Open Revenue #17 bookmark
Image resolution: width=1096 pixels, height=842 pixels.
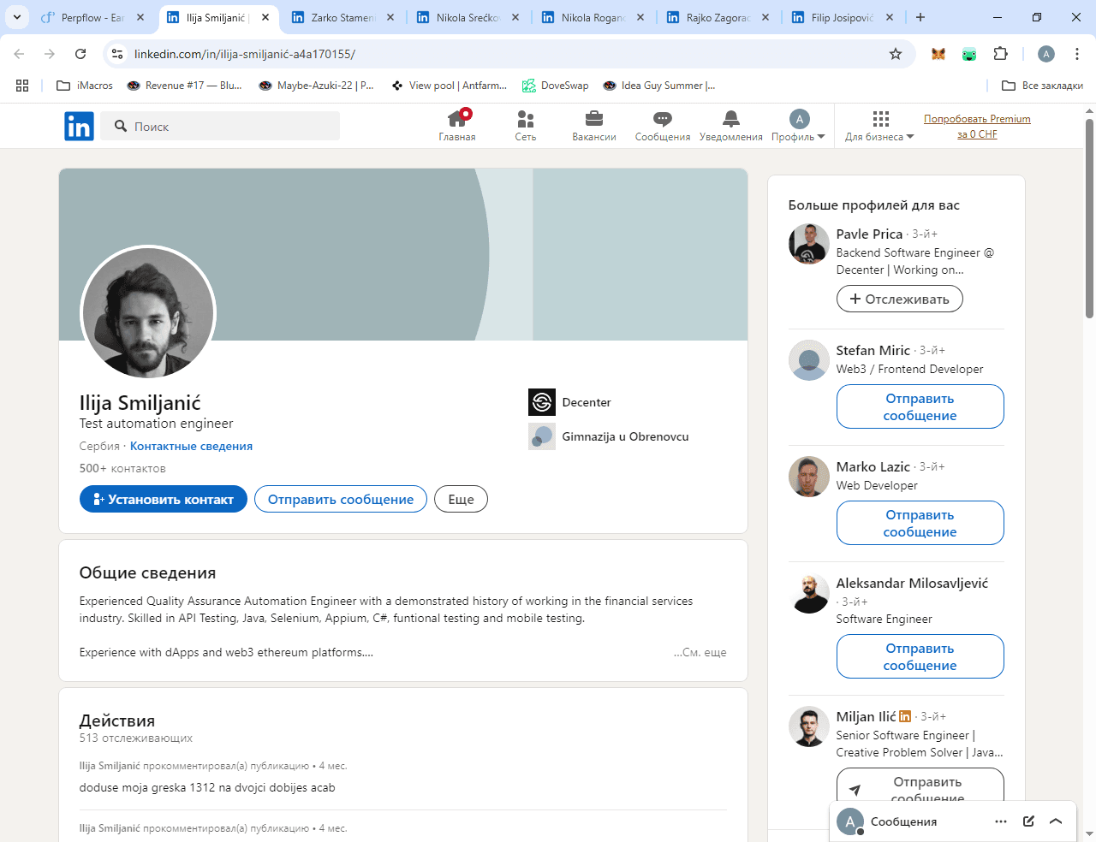184,86
